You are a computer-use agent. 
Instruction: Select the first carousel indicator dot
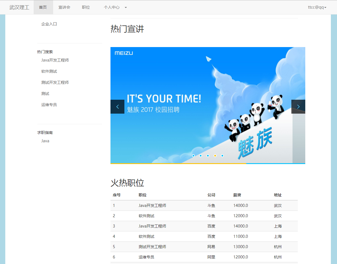pyautogui.click(x=193, y=156)
